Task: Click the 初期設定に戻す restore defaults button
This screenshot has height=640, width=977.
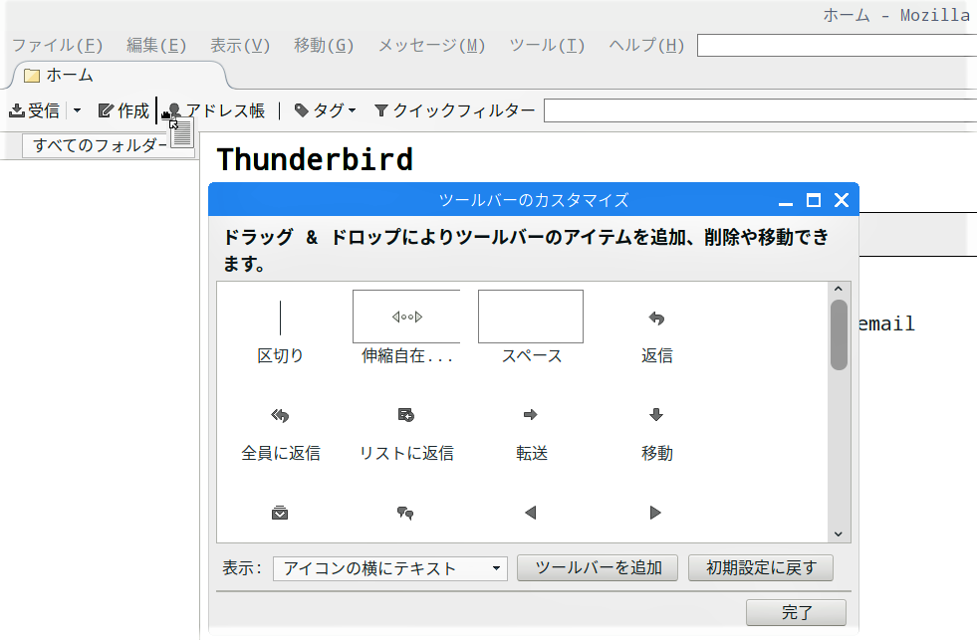Action: 761,567
